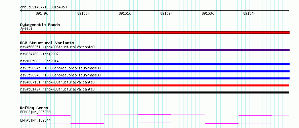
Task: Click the 89150k ruler tick label
Action: pyautogui.click(x=83, y=14)
